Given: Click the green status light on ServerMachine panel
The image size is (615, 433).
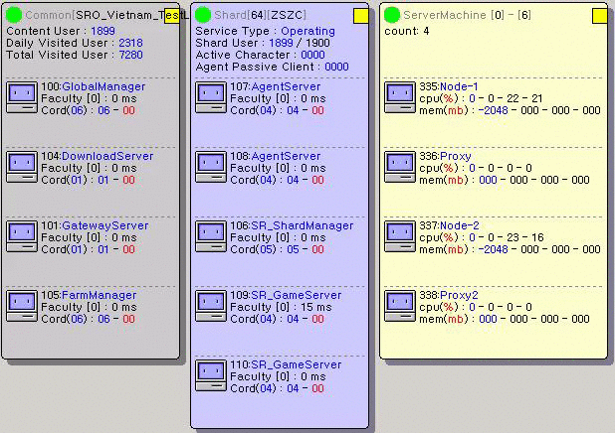Looking at the screenshot, I should click(392, 15).
